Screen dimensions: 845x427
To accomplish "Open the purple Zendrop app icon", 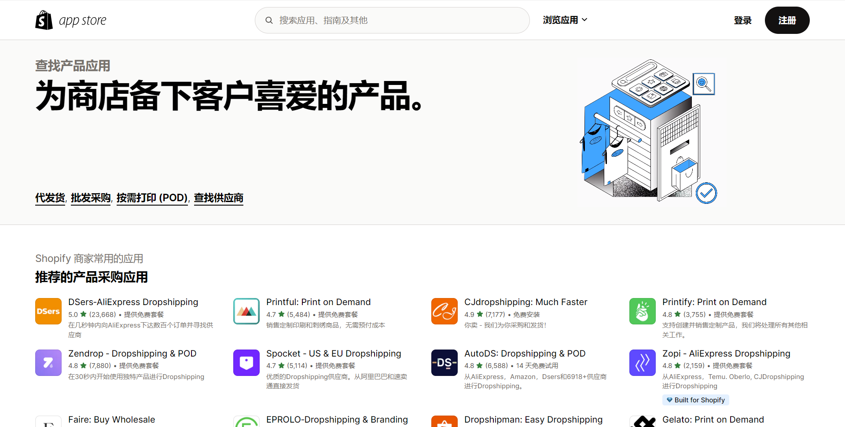I will coord(48,363).
